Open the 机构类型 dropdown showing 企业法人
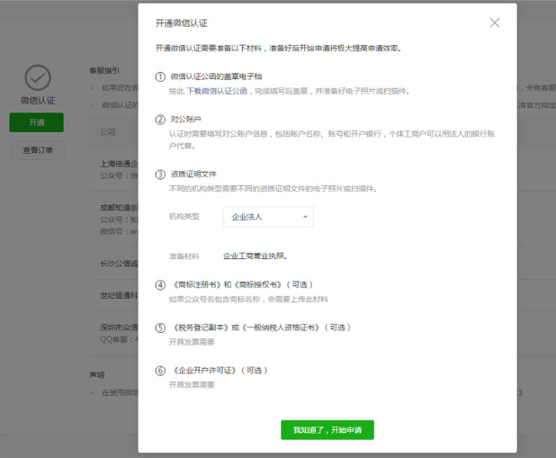Screen dimensions: 556x458 (x=268, y=217)
